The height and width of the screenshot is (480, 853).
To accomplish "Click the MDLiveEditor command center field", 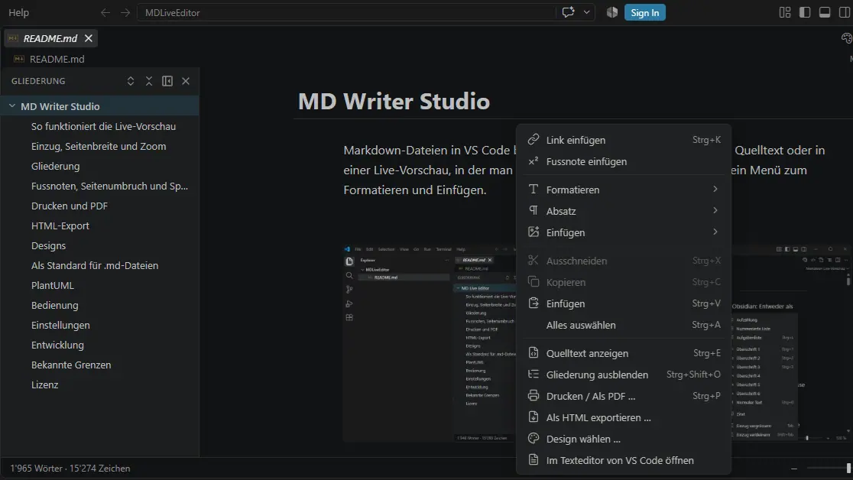I will coord(345,12).
